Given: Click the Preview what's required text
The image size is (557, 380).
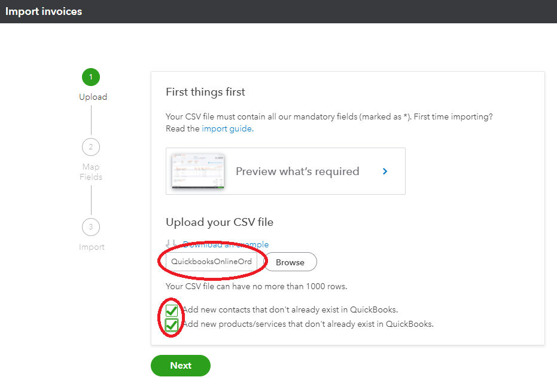Looking at the screenshot, I should 297,171.
